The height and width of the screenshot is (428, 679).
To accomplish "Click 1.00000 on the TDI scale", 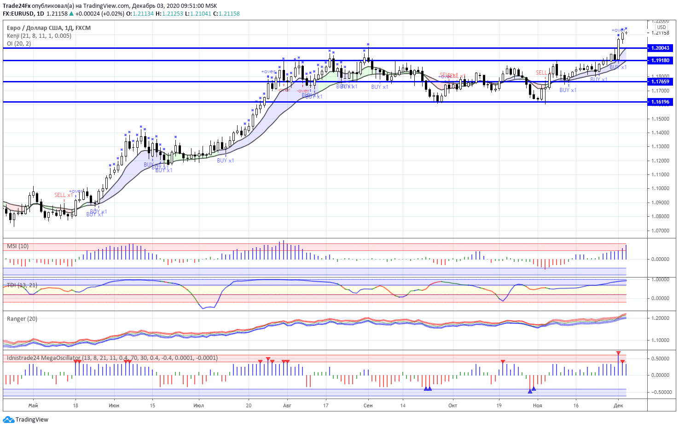I will [660, 280].
